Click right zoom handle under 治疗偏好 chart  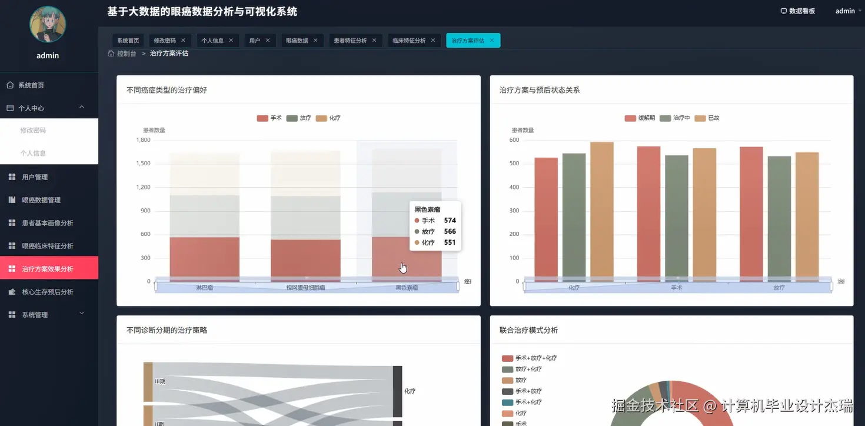[458, 287]
